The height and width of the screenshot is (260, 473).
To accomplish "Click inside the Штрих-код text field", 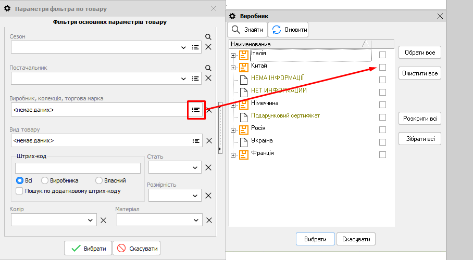I will (x=78, y=168).
